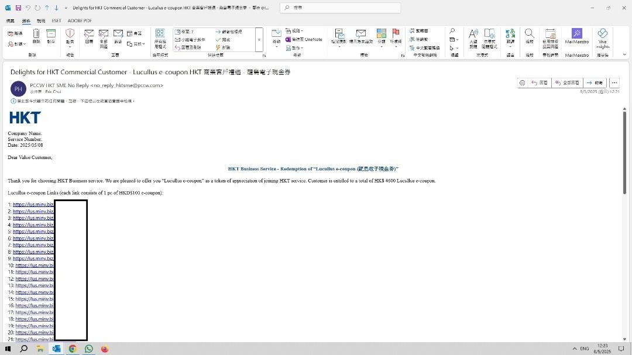Image resolution: width=632 pixels, height=355 pixels.
Task: Click the PH sender avatar
Action: 18,89
